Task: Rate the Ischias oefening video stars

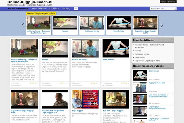Action: tap(34, 83)
